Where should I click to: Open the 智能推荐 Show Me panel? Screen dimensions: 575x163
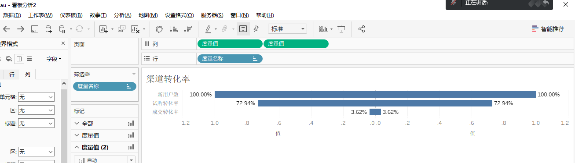(548, 29)
